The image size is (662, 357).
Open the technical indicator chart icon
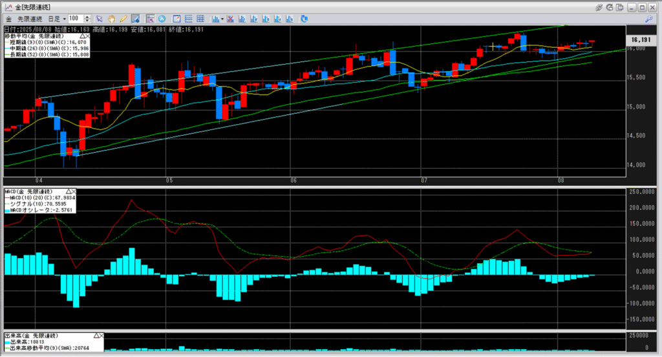[216, 19]
